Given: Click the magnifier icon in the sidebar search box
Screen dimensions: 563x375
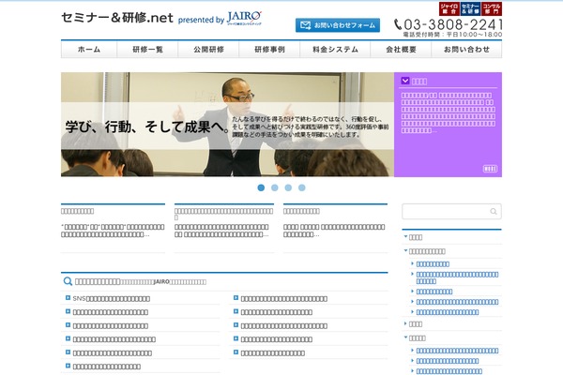Looking at the screenshot, I should pos(494,211).
